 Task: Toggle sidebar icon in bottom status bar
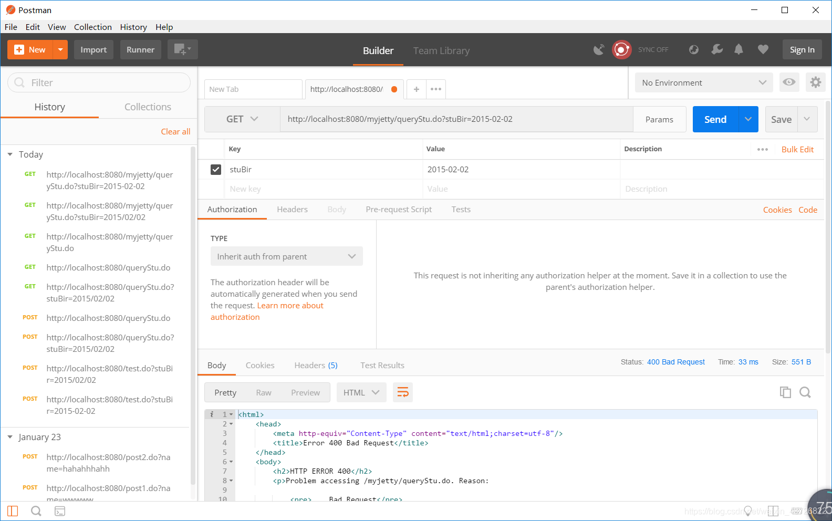(x=13, y=511)
